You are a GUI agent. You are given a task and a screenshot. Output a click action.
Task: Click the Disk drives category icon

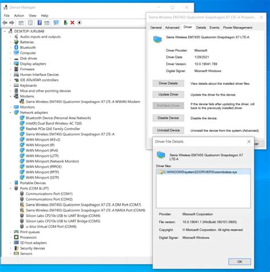(17, 59)
